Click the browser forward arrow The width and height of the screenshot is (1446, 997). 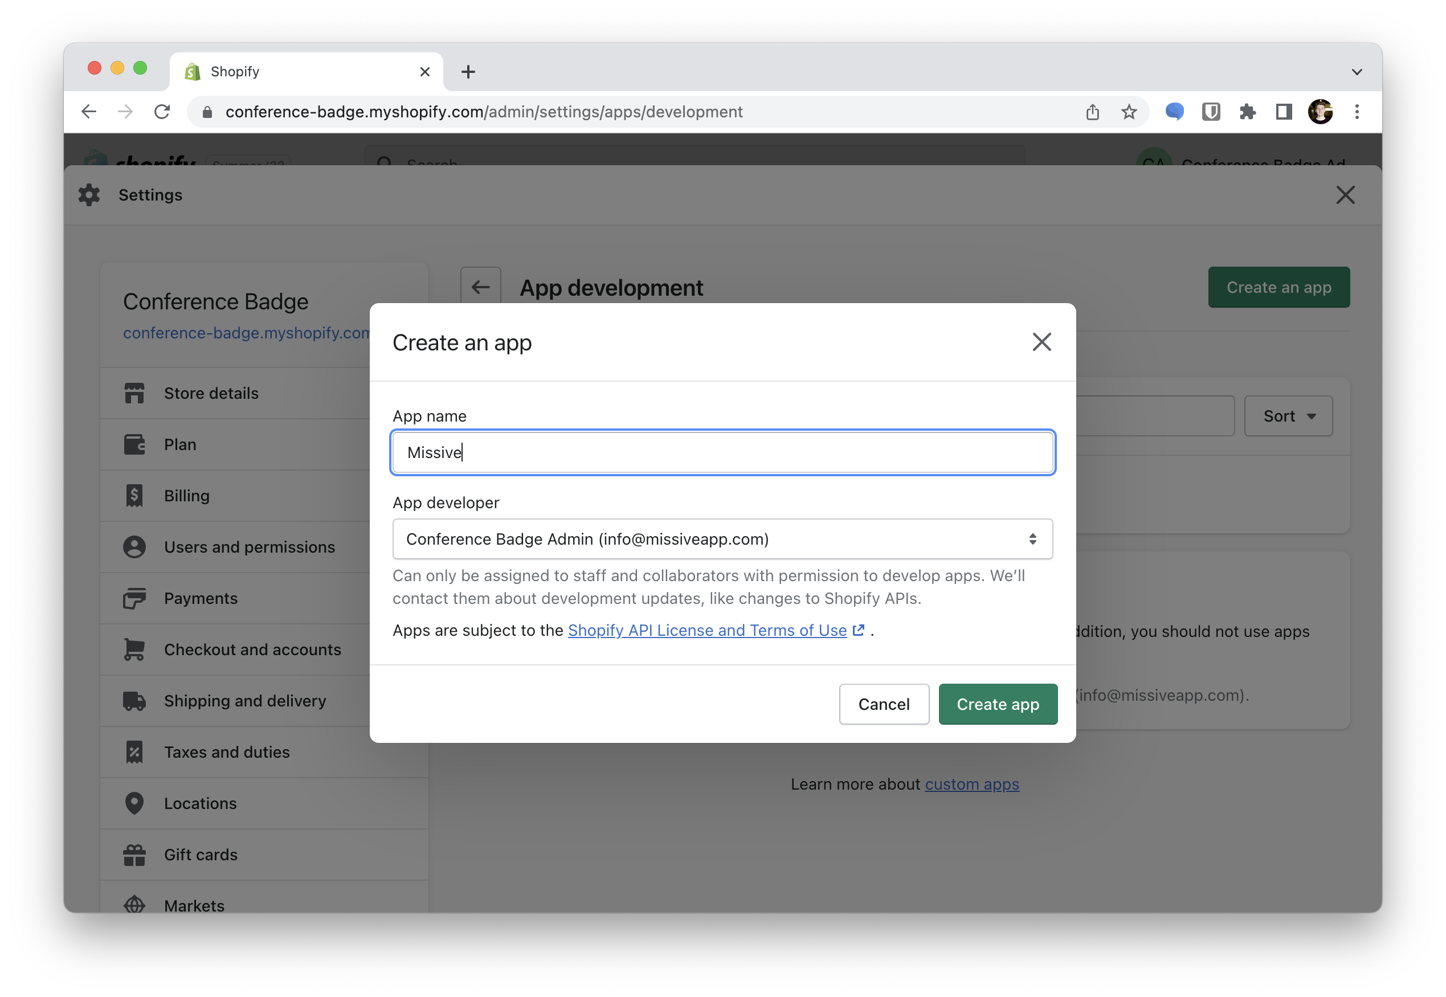pos(125,112)
